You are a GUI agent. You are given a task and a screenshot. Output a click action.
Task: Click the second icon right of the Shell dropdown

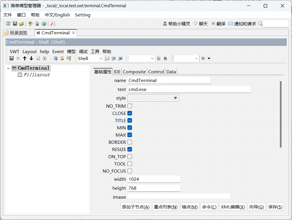click(114, 58)
